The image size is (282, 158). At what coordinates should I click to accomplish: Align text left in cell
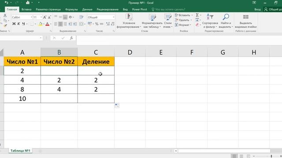(56, 24)
